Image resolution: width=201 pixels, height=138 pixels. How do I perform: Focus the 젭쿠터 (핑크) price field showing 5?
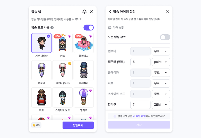(x=140, y=62)
